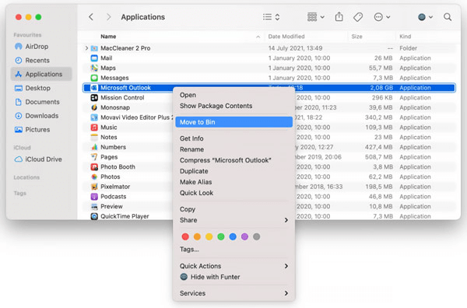Image resolution: width=467 pixels, height=308 pixels.
Task: Apply the blue tag color
Action: coord(233,236)
